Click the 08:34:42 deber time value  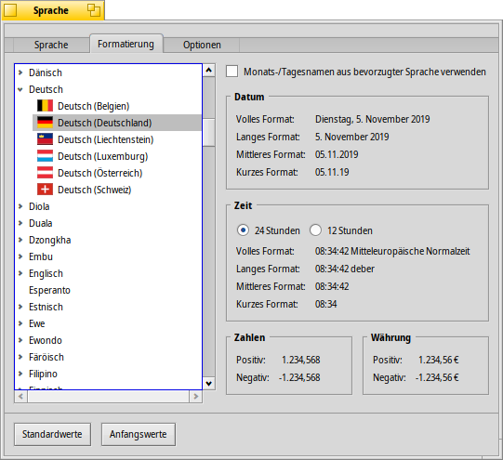[345, 269]
